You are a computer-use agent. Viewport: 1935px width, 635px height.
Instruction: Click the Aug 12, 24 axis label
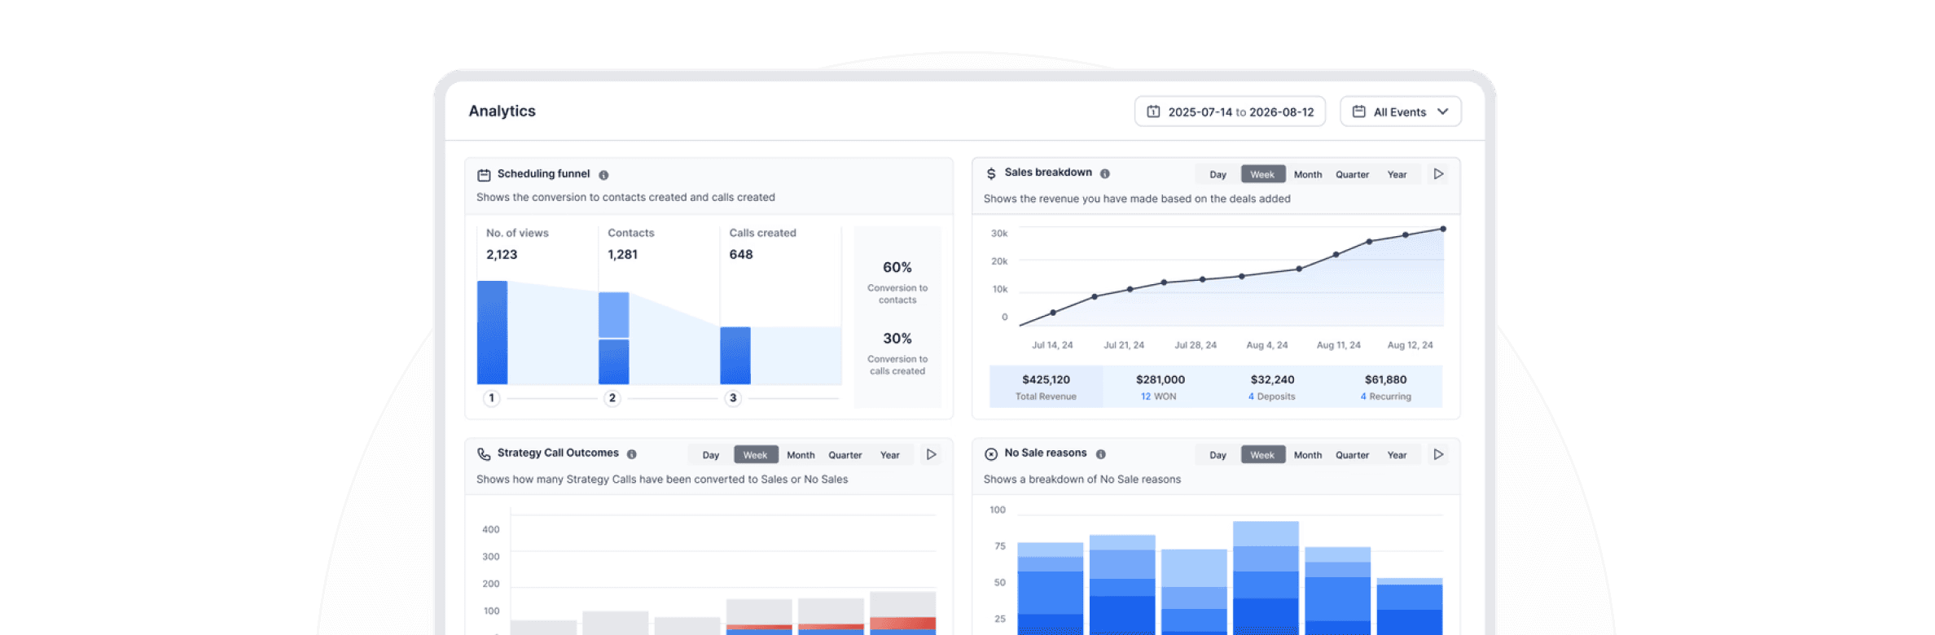(1410, 345)
